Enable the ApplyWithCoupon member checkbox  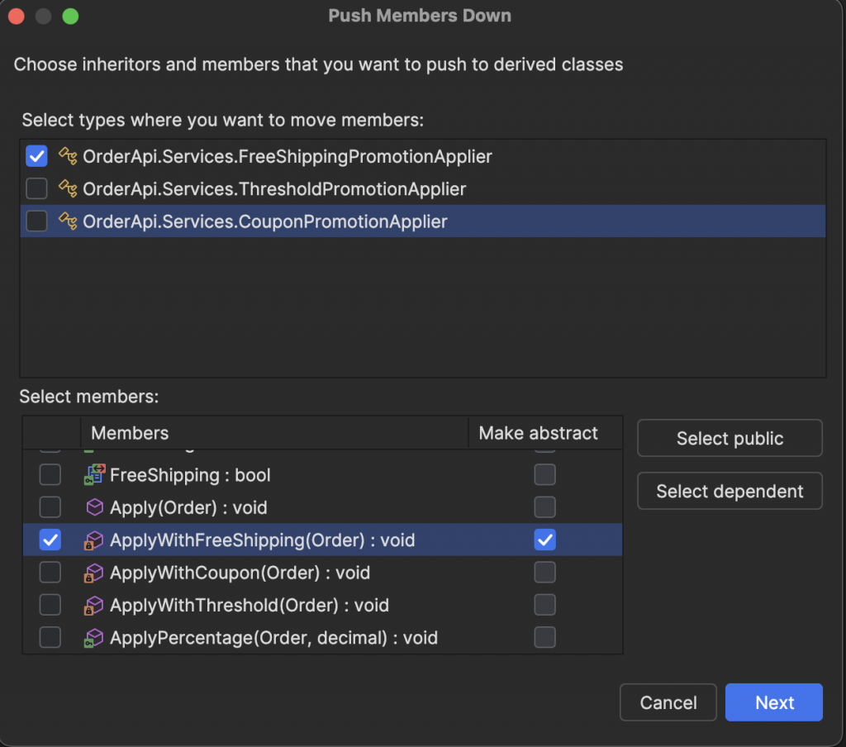(50, 573)
